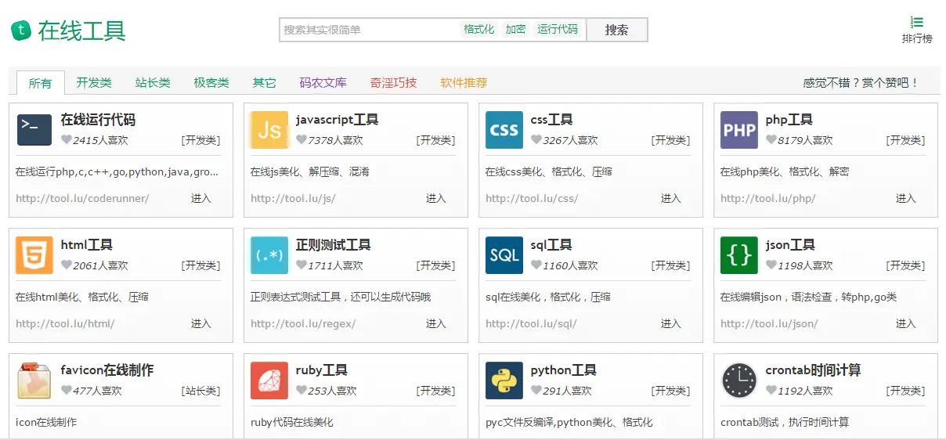The image size is (946, 440).
Task: Click the regex tester icon
Action: [269, 255]
